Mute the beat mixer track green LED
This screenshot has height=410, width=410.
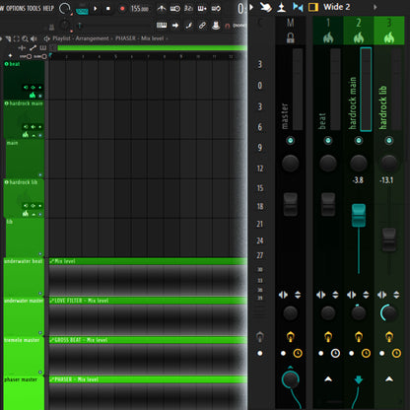tap(328, 141)
